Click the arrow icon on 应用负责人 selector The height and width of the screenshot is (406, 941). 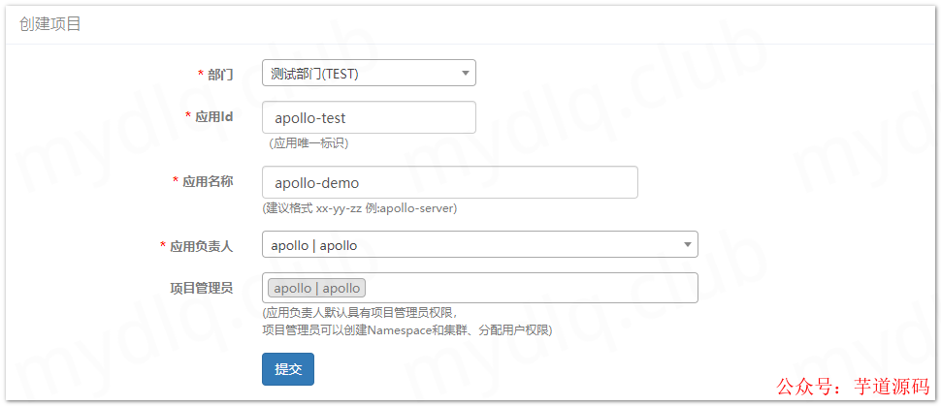pyautogui.click(x=687, y=245)
